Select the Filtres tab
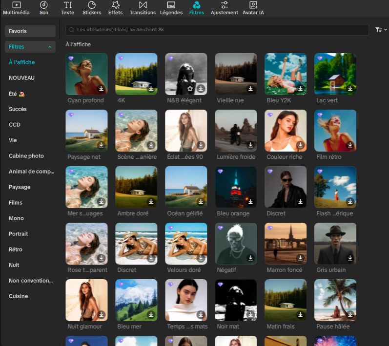Screen dimensions: 389x346 [197, 8]
